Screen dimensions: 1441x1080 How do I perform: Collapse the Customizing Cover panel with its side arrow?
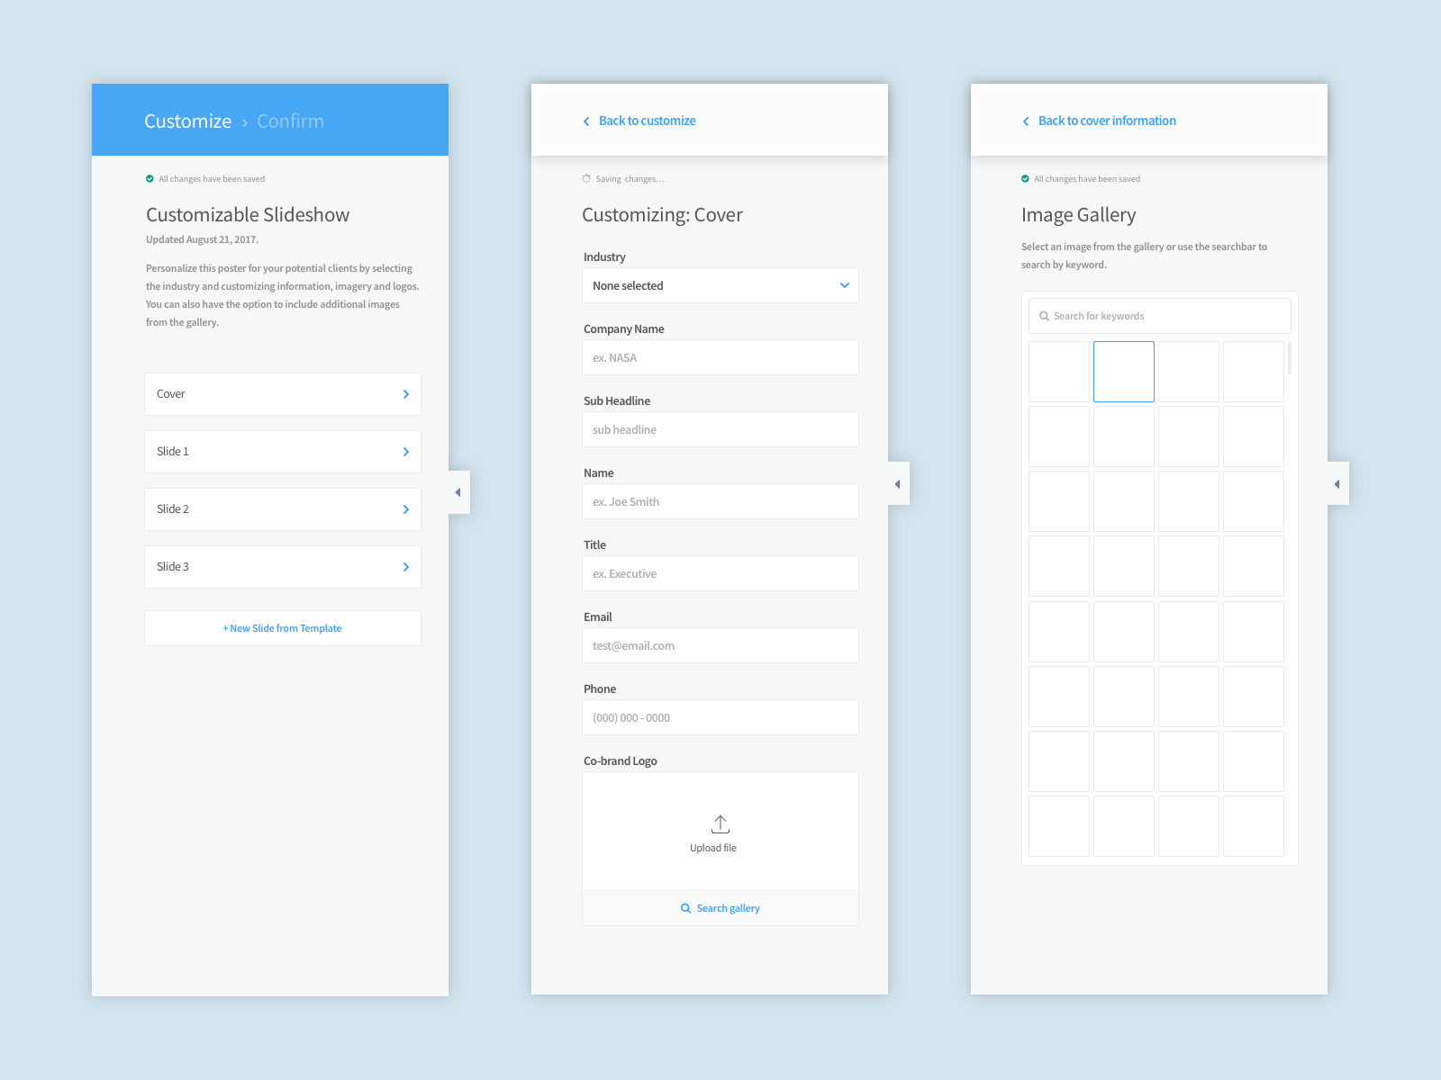pos(898,484)
